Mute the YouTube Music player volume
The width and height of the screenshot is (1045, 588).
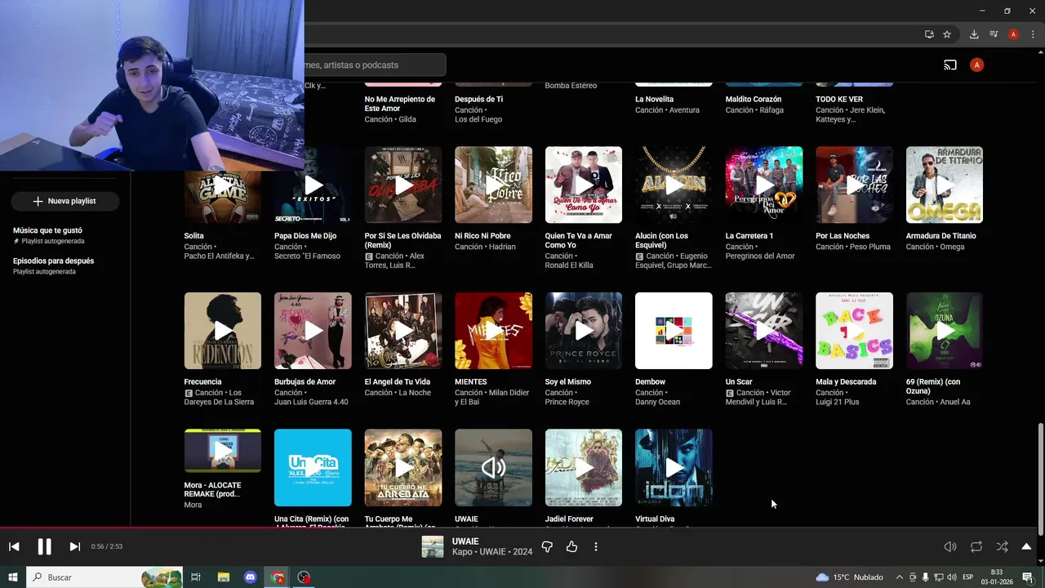click(x=950, y=546)
